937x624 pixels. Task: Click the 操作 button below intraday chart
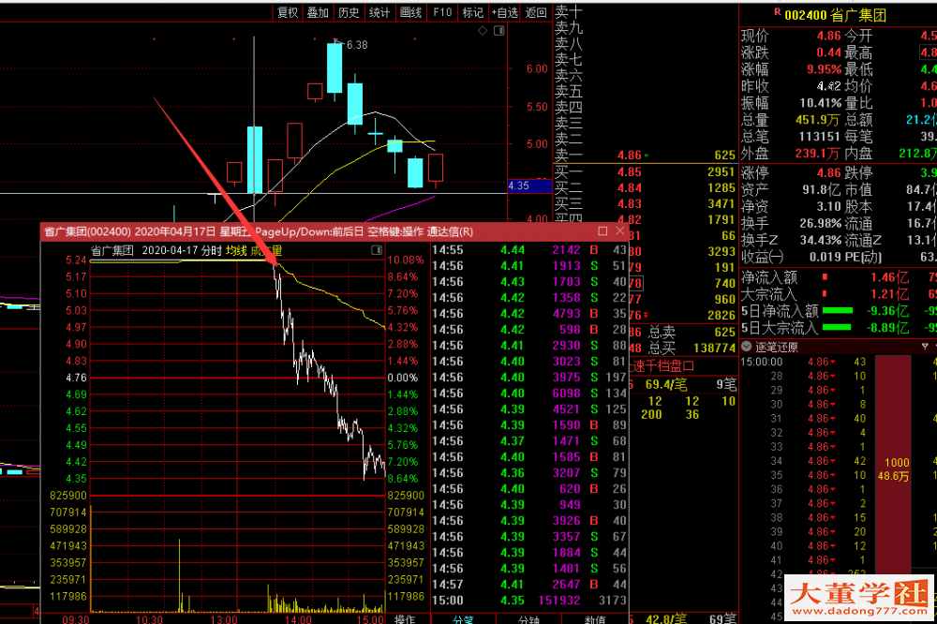[405, 618]
